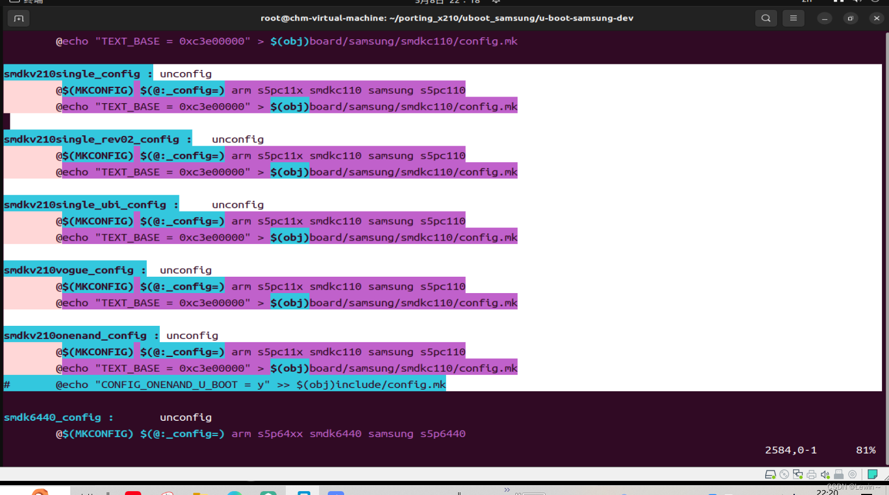This screenshot has height=495, width=889.
Task: Click unconfig after smdk6440_config
Action: 186,418
